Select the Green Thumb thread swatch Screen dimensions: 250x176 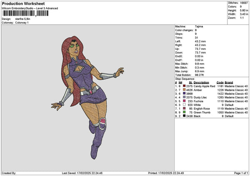(x=183, y=112)
